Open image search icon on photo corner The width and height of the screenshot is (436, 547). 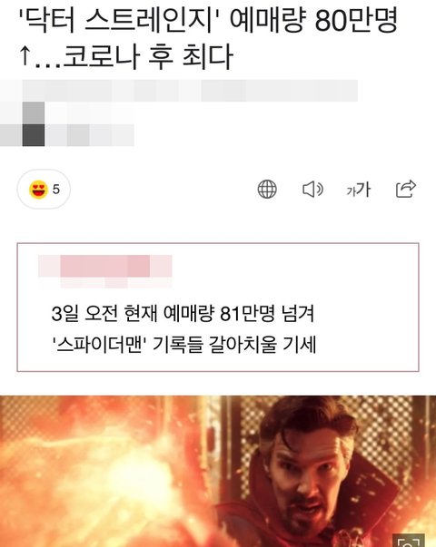pos(409,541)
